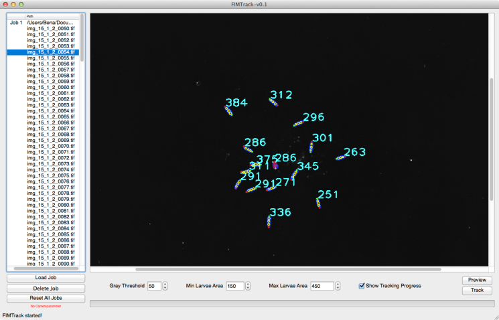499x320 pixels.
Task: Click the Min Larvae Area field
Action: coord(235,286)
